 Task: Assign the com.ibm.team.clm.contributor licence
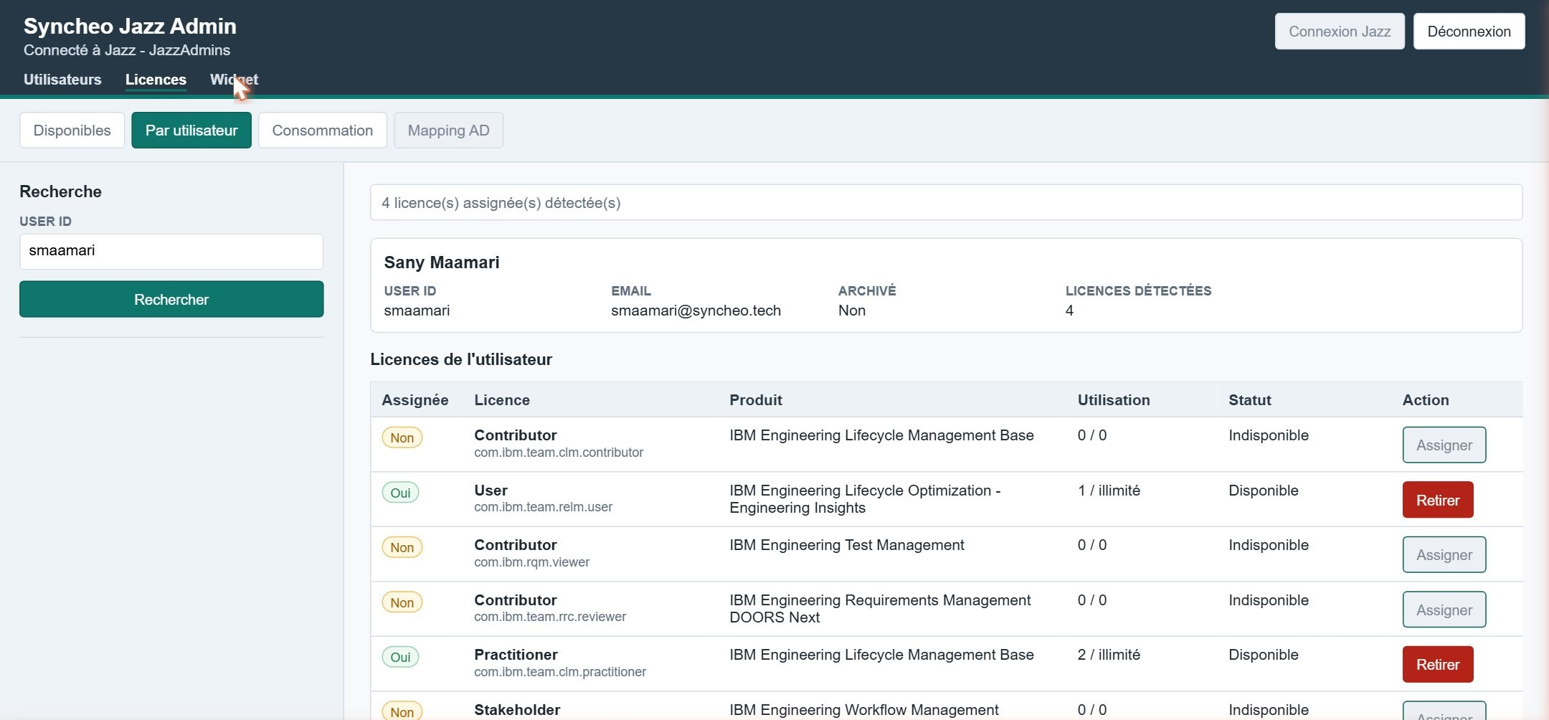pos(1444,445)
